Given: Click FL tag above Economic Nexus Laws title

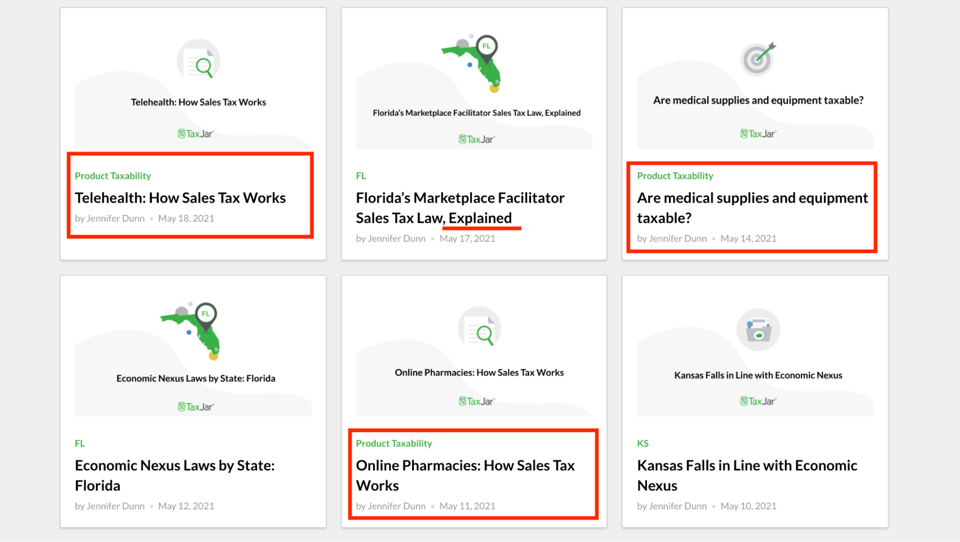Looking at the screenshot, I should click(x=80, y=444).
